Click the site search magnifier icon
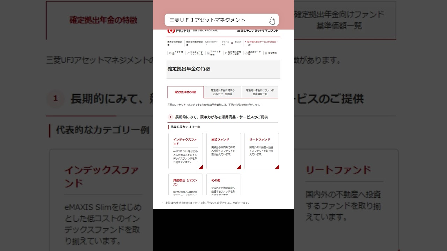The height and width of the screenshot is (251, 447). click(x=232, y=43)
